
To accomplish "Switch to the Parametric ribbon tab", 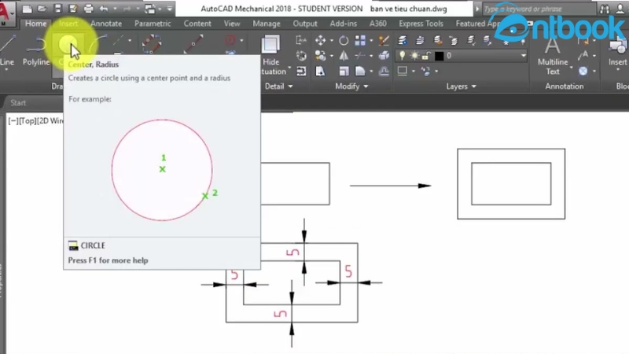I will coord(153,24).
